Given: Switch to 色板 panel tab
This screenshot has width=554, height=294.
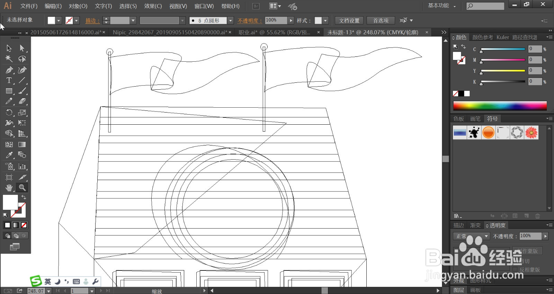Looking at the screenshot, I should pyautogui.click(x=459, y=119).
